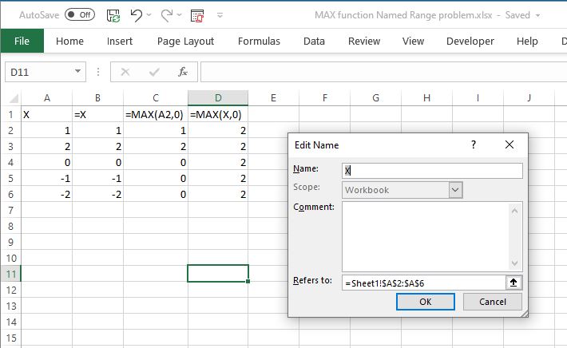Close the Edit Name dialog with X
567x348 pixels.
click(x=510, y=144)
